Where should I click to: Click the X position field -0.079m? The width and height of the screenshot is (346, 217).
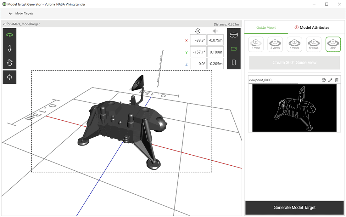(215, 40)
